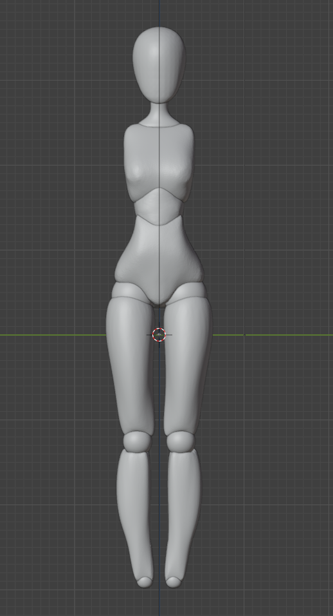Select the lower leg on viewer's left

pyautogui.click(x=134, y=515)
